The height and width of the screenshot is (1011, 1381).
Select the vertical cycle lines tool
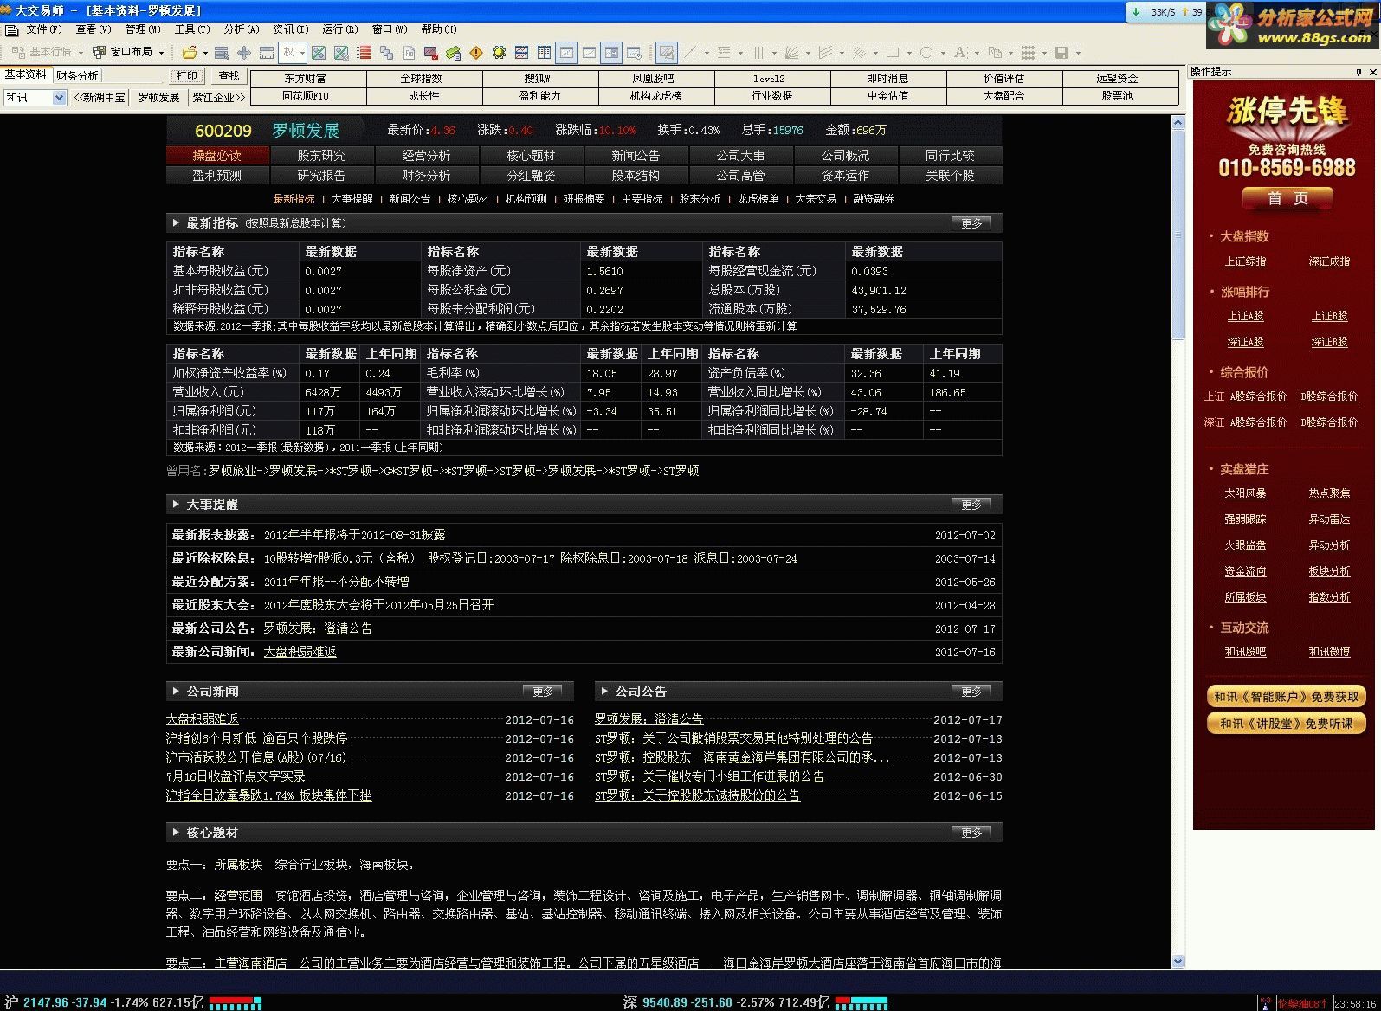coord(758,53)
